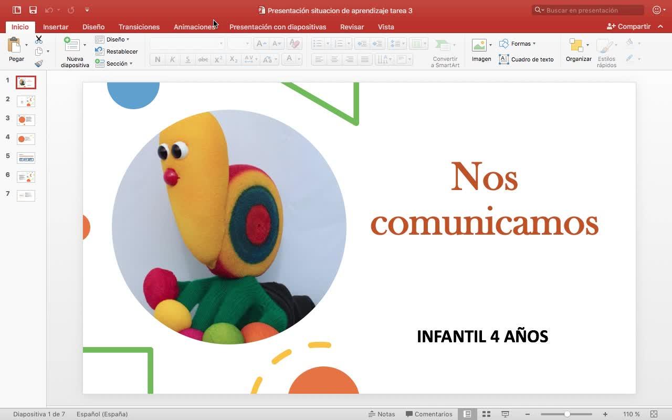672x420 pixels.
Task: Toggle the Comentarios pane
Action: pyautogui.click(x=429, y=414)
